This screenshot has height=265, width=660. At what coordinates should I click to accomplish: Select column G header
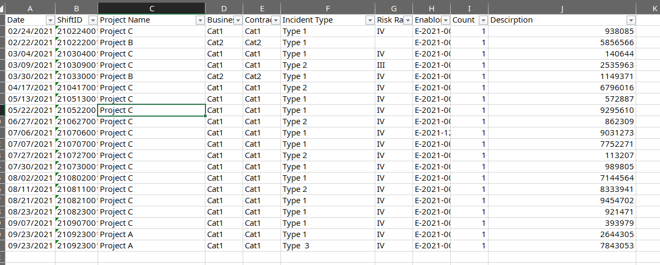click(394, 8)
